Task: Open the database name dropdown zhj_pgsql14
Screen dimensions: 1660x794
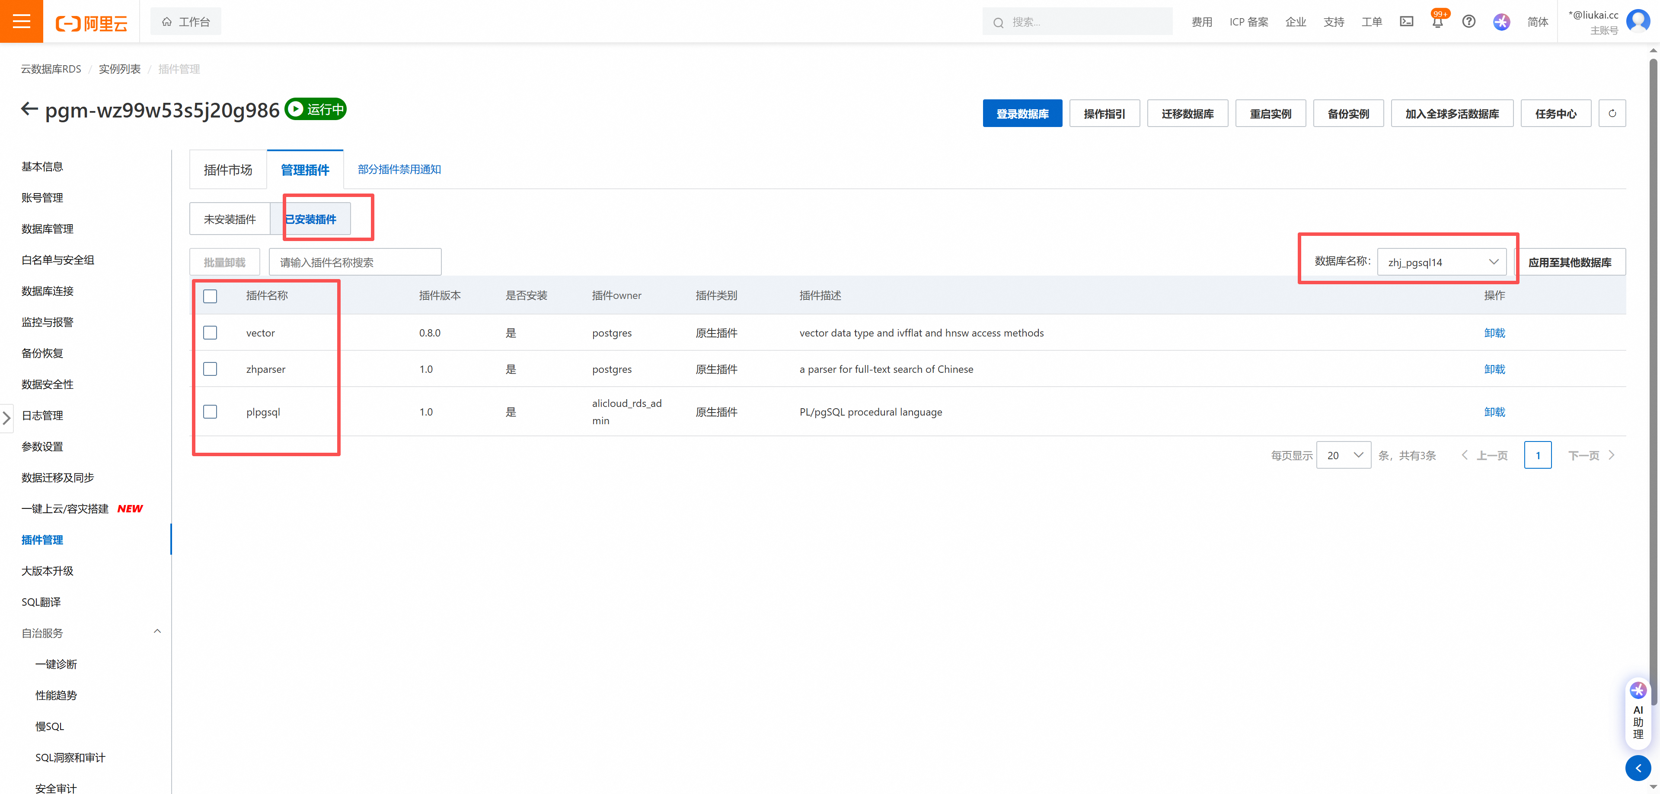Action: point(1442,262)
